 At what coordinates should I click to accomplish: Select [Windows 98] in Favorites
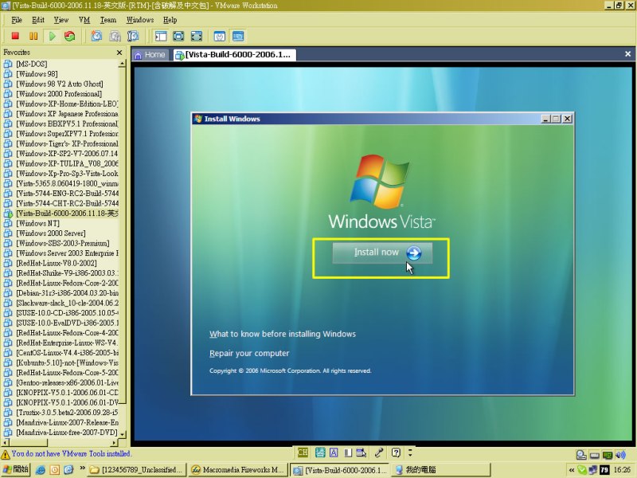(x=37, y=74)
